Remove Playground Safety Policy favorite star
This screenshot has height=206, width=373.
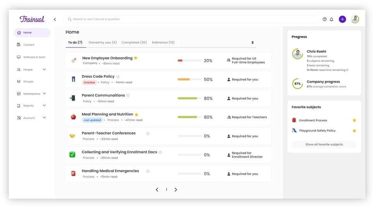354,131
